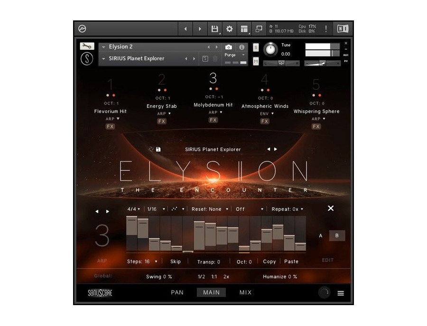Image resolution: width=427 pixels, height=326 pixels.
Task: Click the NI Native Instruments logo
Action: 343,28
